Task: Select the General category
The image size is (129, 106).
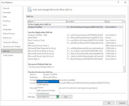Action: [6, 8]
